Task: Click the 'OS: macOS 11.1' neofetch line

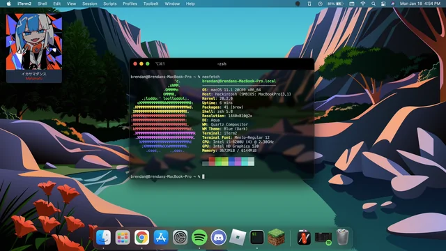Action: (231, 90)
